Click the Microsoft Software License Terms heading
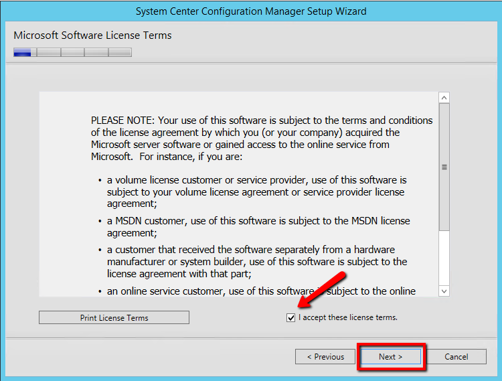 click(x=92, y=35)
